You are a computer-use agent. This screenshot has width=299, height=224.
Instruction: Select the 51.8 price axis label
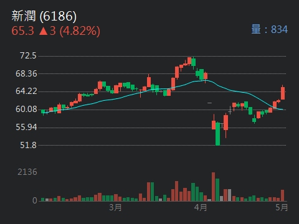(28, 145)
